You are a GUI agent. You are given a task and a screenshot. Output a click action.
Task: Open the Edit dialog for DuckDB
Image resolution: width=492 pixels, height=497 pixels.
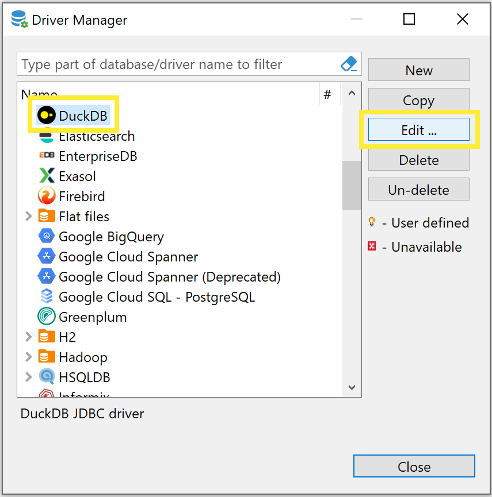418,130
